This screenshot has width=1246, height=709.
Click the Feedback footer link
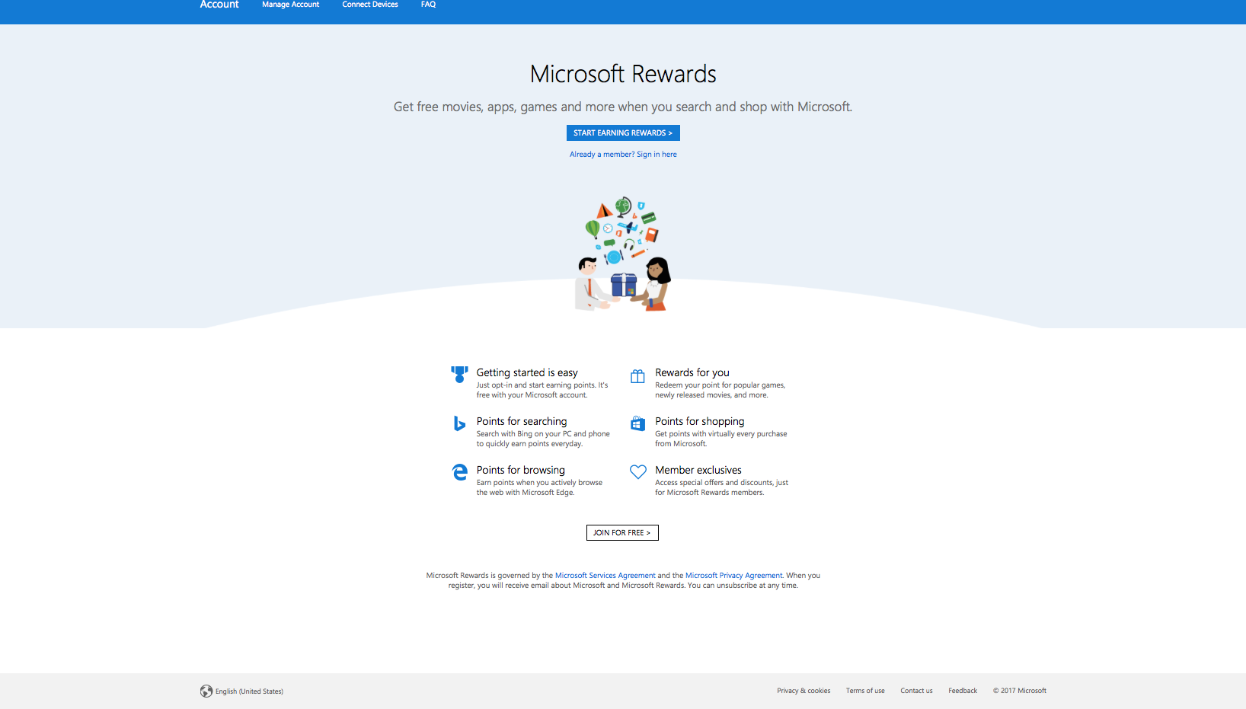point(963,691)
